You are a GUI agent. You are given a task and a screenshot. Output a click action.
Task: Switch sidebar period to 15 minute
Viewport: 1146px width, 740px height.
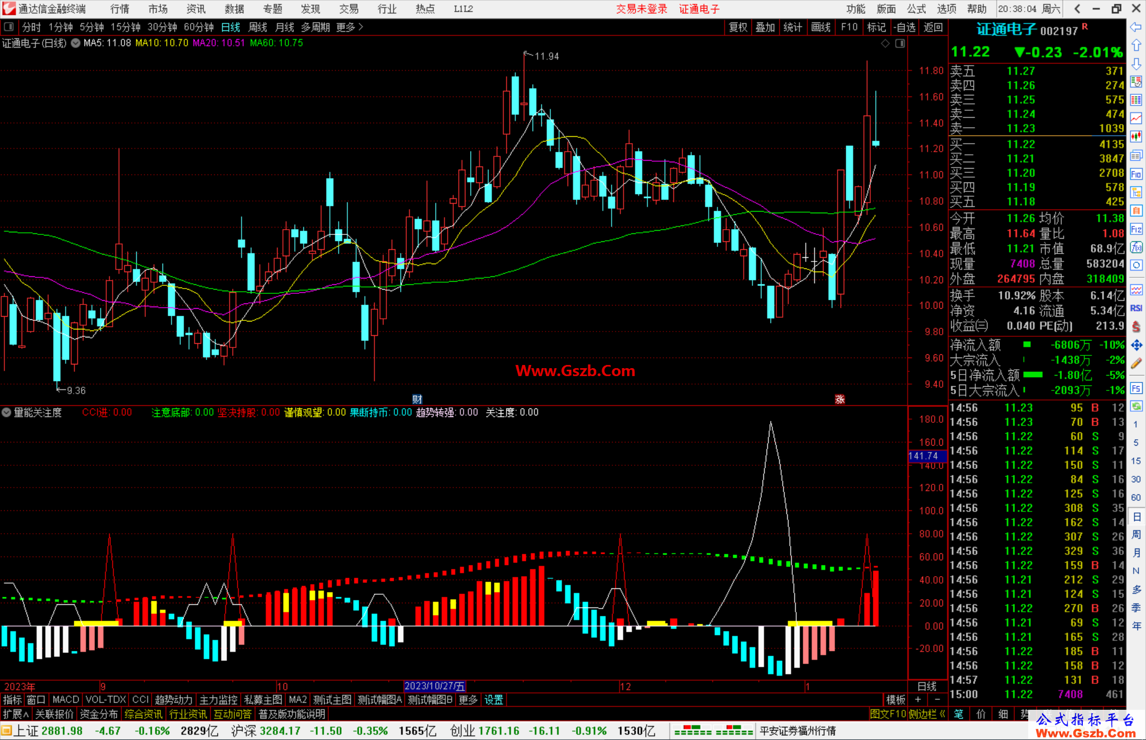(1135, 461)
